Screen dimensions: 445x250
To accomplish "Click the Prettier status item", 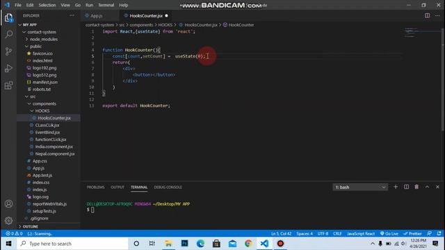I will coord(412,233).
